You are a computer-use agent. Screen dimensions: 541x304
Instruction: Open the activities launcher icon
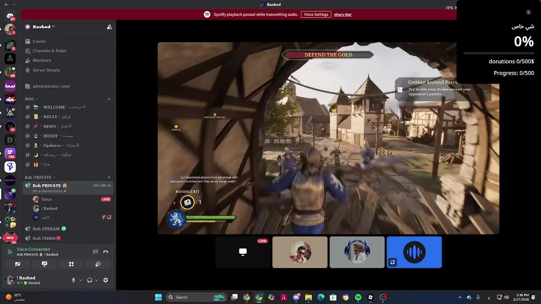coord(71,264)
